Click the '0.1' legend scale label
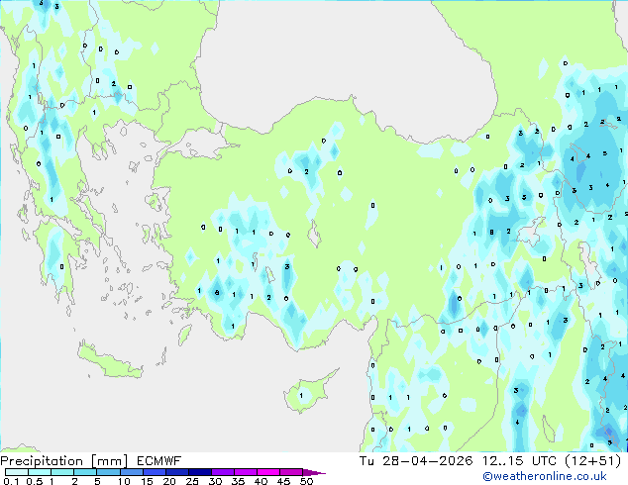The width and height of the screenshot is (628, 485). coord(11,481)
